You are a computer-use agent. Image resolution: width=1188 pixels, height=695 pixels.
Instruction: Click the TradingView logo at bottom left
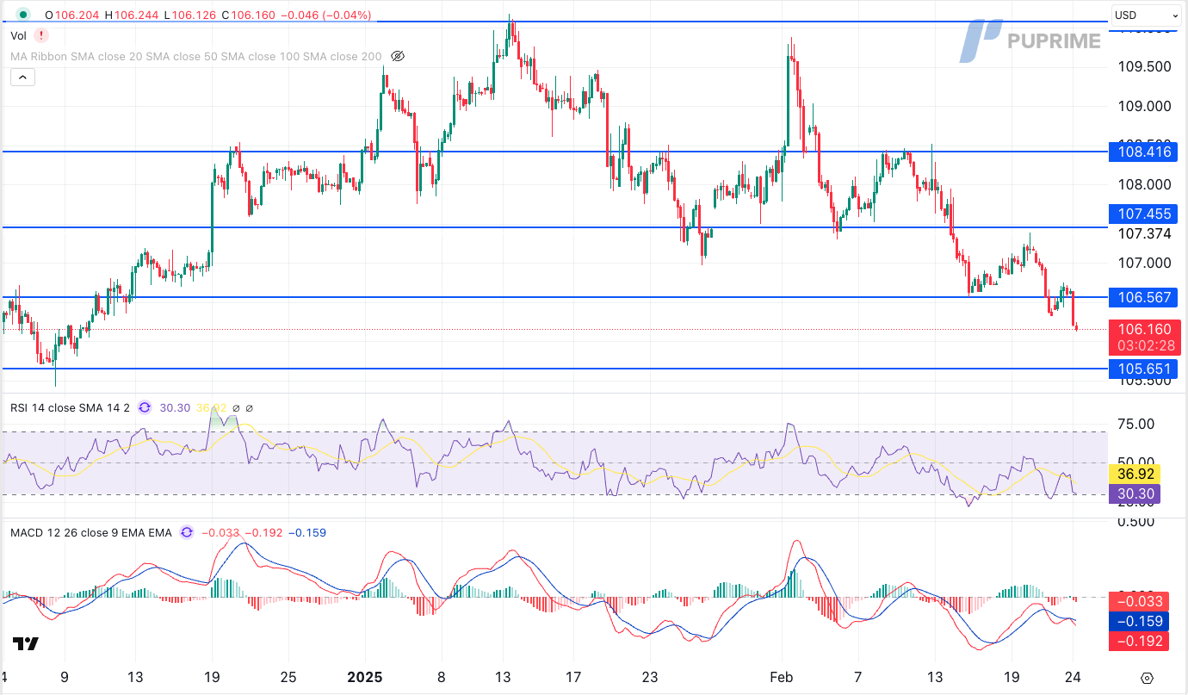26,643
